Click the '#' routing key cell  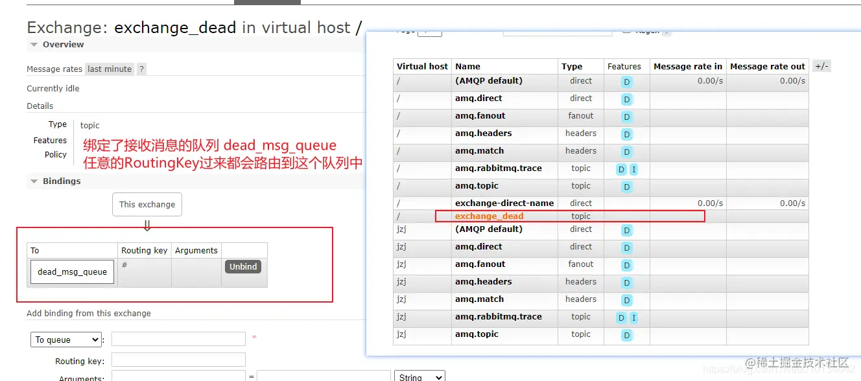click(x=145, y=272)
